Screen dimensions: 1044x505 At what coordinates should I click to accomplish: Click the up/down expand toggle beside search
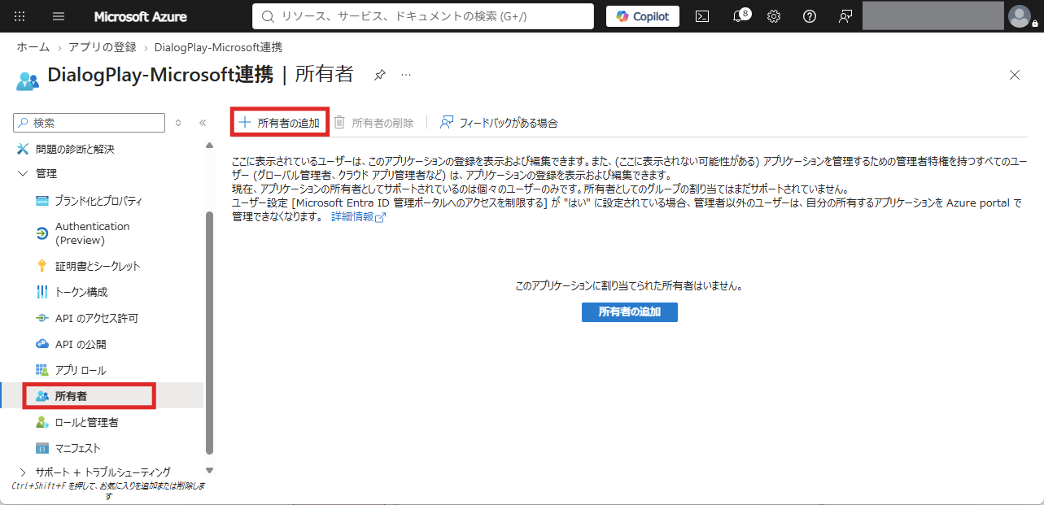tap(178, 123)
